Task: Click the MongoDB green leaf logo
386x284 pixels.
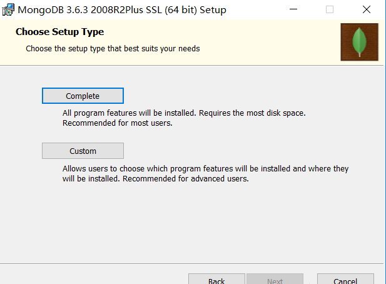Action: tap(359, 42)
